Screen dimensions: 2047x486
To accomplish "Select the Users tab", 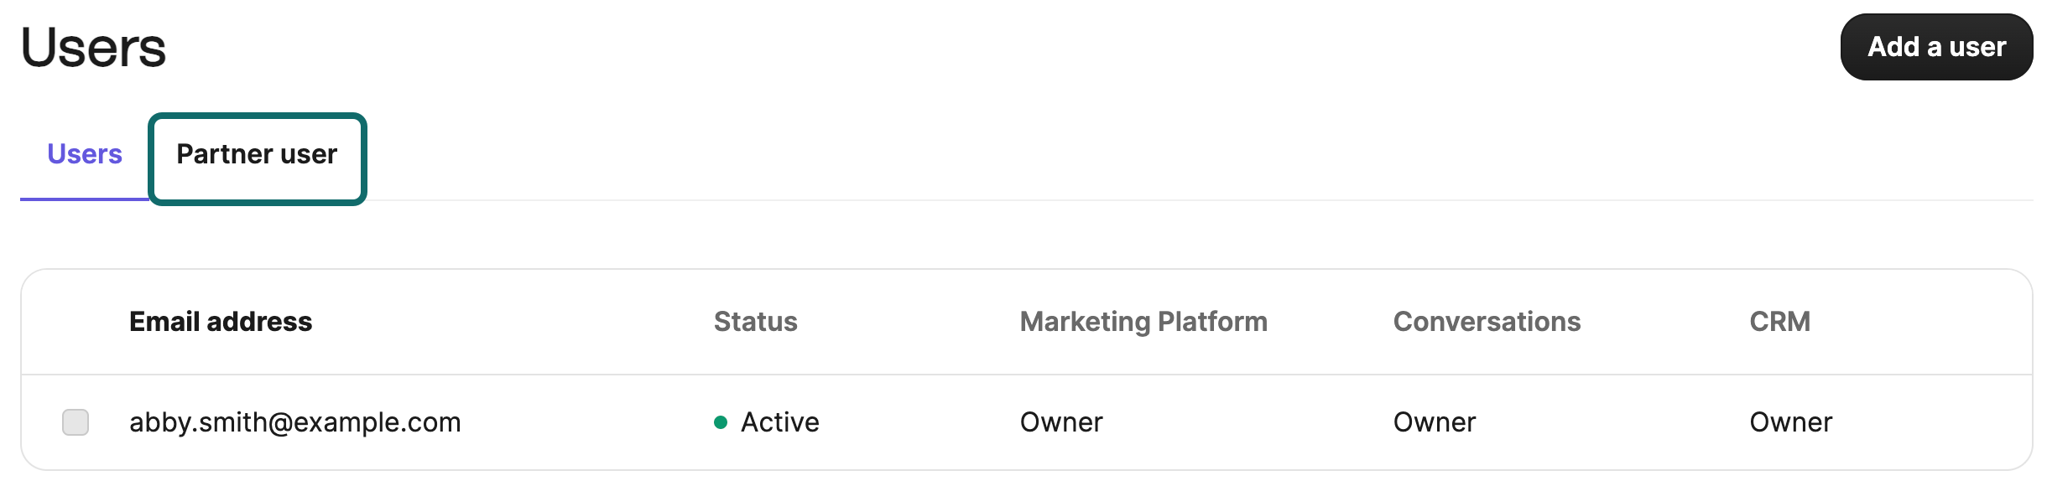I will click(x=85, y=155).
